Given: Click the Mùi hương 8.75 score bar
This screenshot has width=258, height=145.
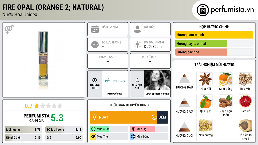Looking at the screenshot, I should [23, 130].
